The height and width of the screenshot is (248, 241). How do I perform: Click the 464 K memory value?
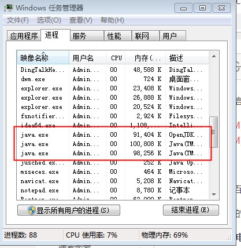point(153,172)
